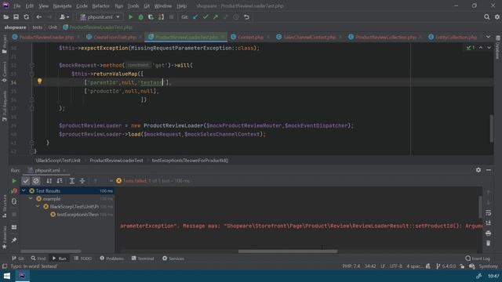Open the Tools menu
The image size is (502, 282).
133,5
